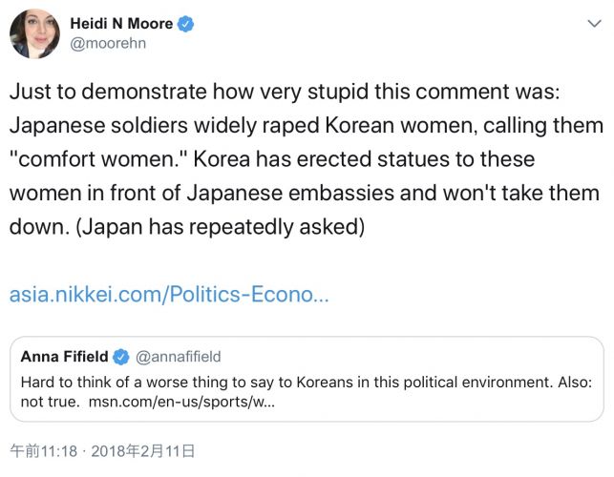Screen dimensions: 614x477
Task: Click the verified badge beside Heidi N Moore
Action: click(x=185, y=23)
